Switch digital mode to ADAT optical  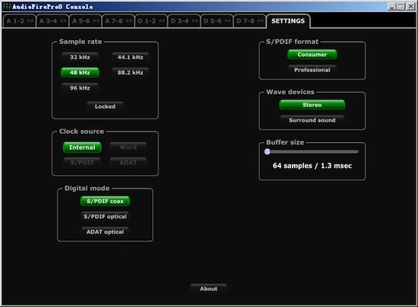click(105, 232)
